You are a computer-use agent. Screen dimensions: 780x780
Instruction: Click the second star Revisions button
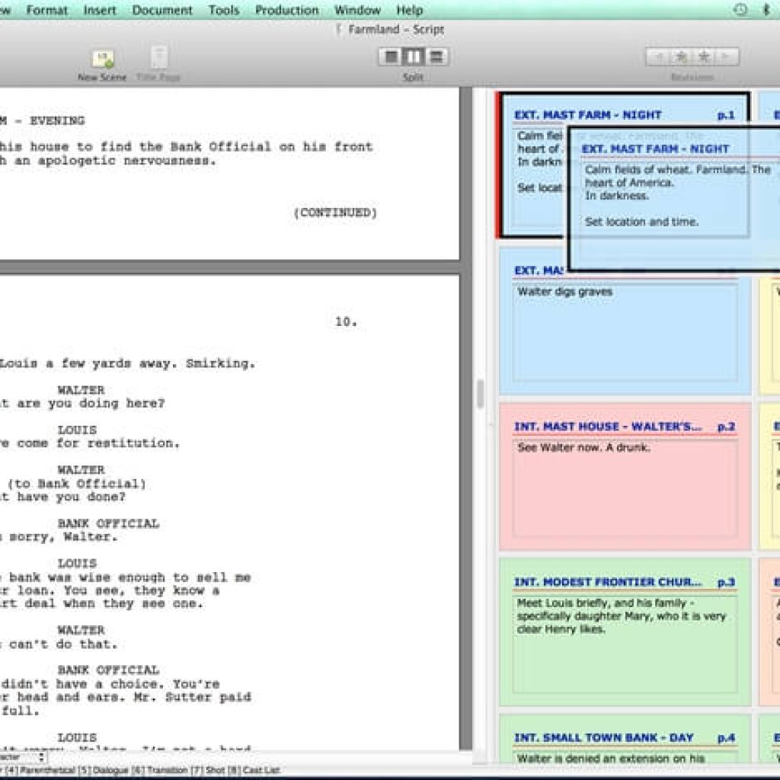coord(704,57)
